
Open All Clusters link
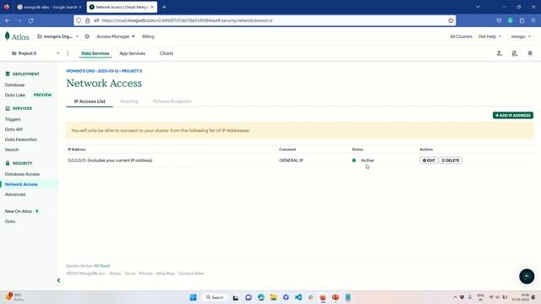[461, 36]
